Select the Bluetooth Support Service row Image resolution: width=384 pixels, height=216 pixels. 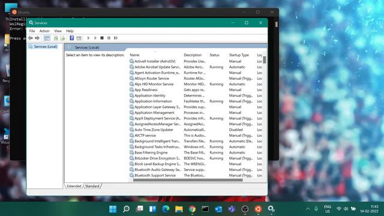click(196, 175)
